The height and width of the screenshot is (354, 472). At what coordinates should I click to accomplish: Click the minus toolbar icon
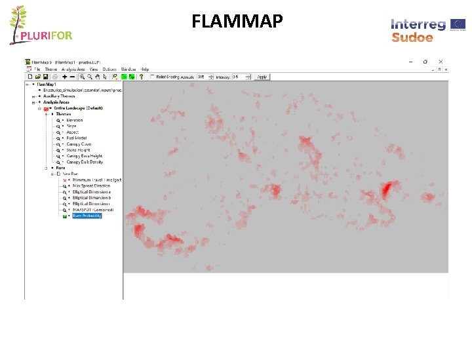(x=72, y=77)
